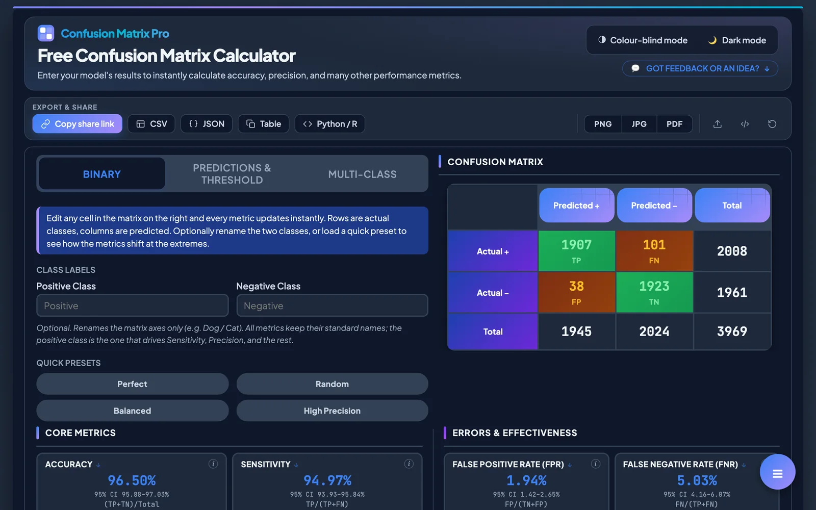Click the Actual – row total 1961
Viewport: 816px width, 510px height.
click(732, 292)
